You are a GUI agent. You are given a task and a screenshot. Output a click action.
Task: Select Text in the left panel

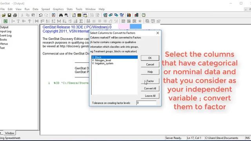(x=2, y=48)
